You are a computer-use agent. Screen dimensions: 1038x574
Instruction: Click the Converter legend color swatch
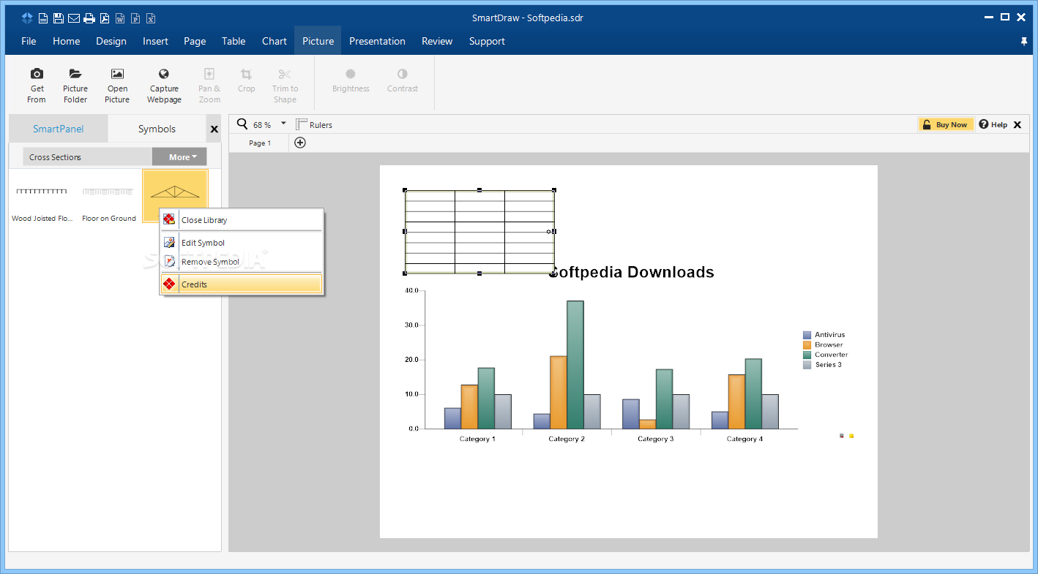click(807, 355)
